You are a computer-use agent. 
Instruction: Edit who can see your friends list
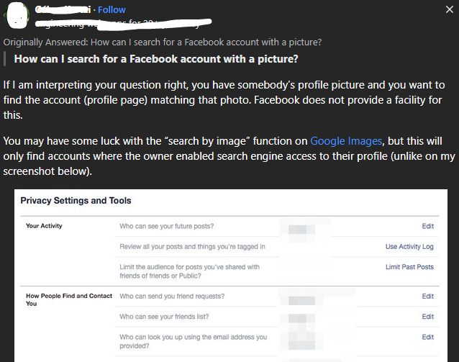(x=427, y=317)
